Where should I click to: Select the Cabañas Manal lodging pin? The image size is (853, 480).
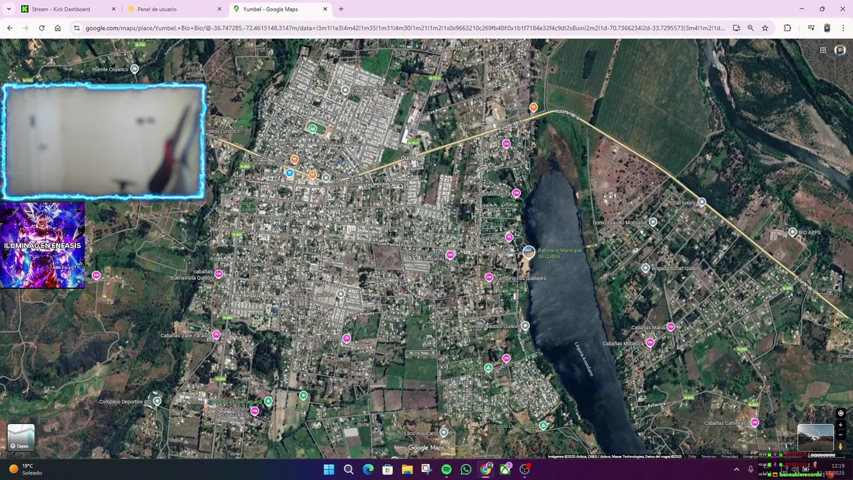click(x=671, y=327)
